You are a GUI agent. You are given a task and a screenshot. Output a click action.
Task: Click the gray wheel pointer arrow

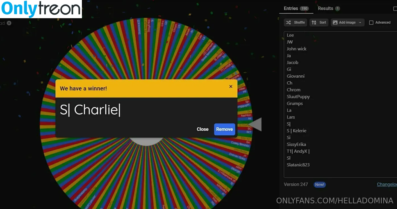[255, 124]
